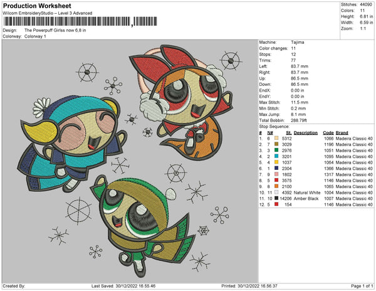Pick the olive-gold swatch with 3029 stitches
The height and width of the screenshot is (291, 376).
point(276,144)
